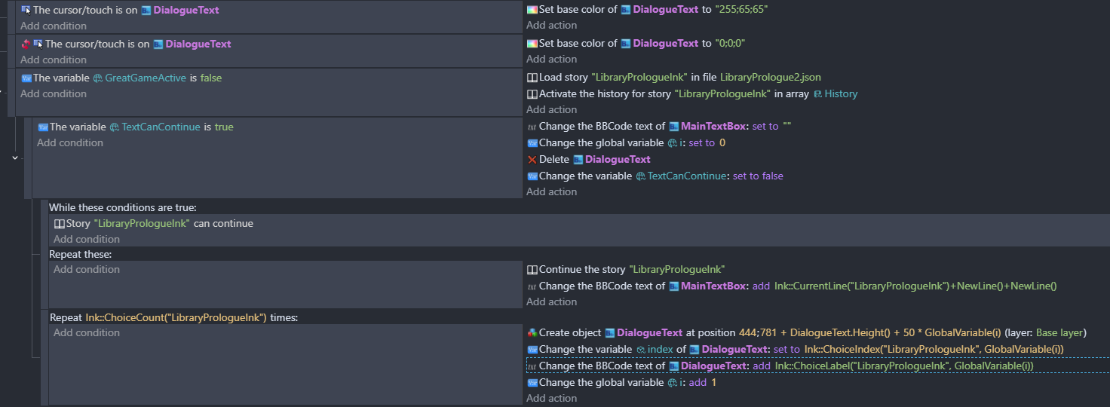Screen dimensions: 1110x407
Task: Click the inverted condition icon on second cursor event
Action: [26, 44]
